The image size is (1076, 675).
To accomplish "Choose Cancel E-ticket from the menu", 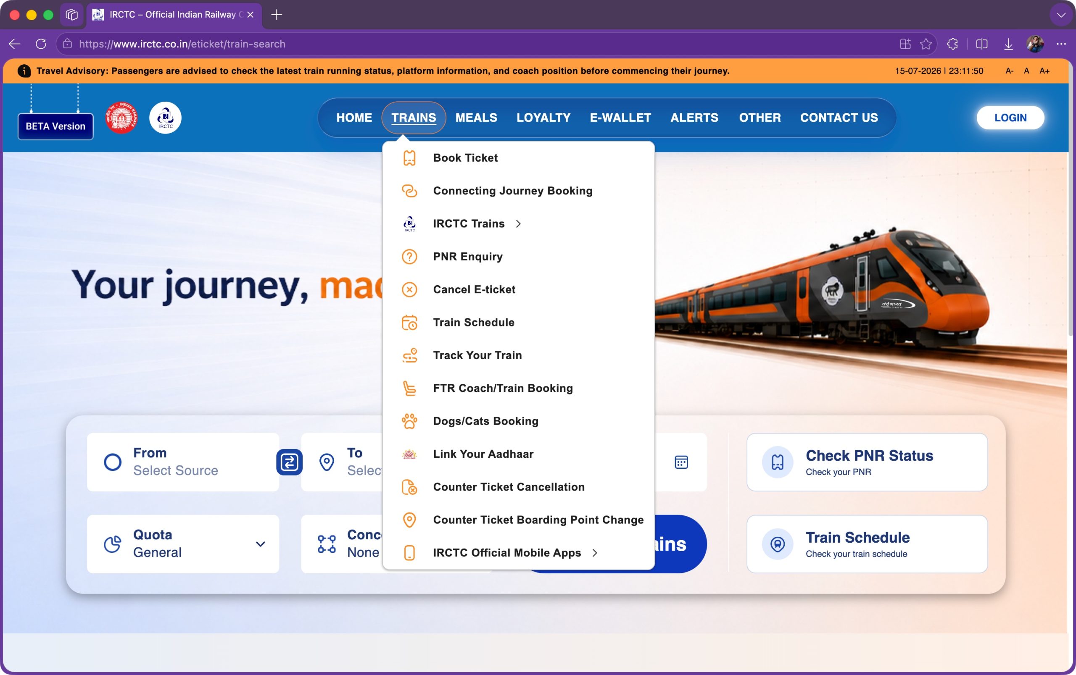I will [519, 290].
